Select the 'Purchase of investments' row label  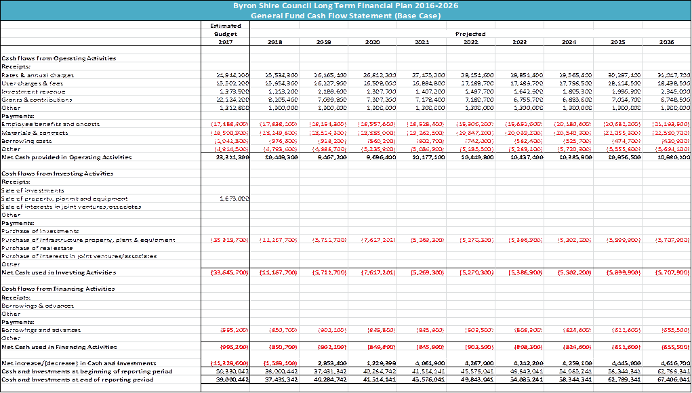(41, 232)
